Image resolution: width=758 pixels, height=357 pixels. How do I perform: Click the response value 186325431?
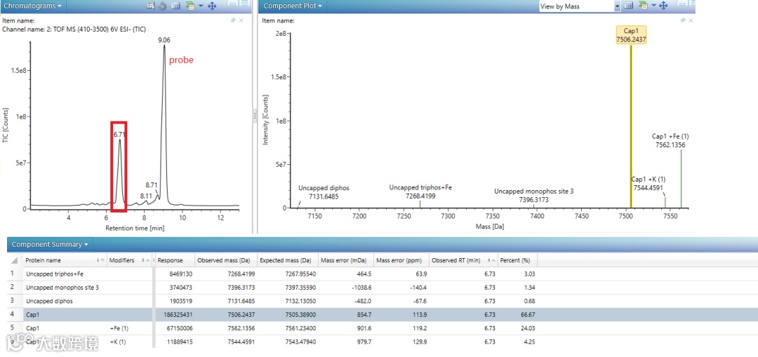pos(177,314)
